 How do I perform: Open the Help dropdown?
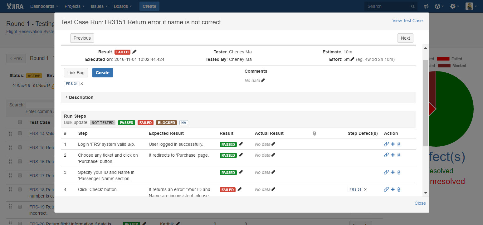[439, 6]
